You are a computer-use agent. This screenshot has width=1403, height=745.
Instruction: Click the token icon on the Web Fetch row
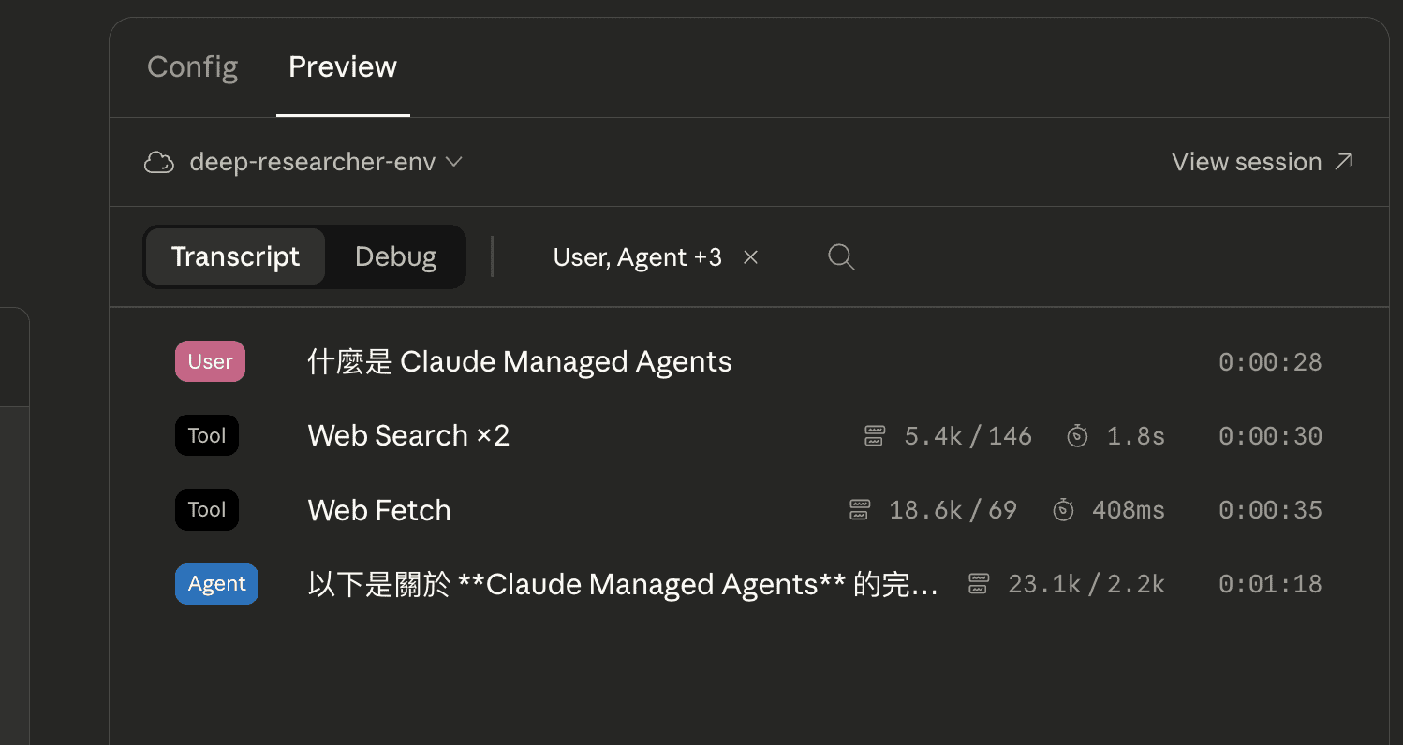[860, 509]
